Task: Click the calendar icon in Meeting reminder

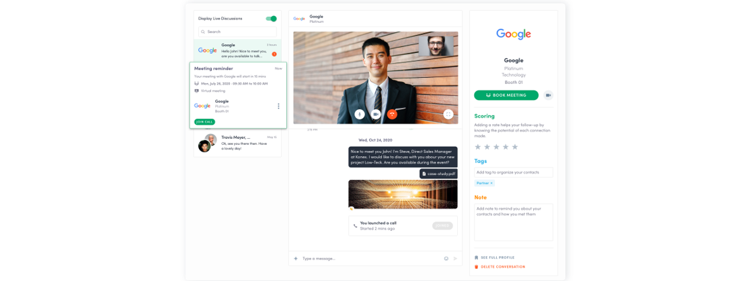Action: (196, 83)
